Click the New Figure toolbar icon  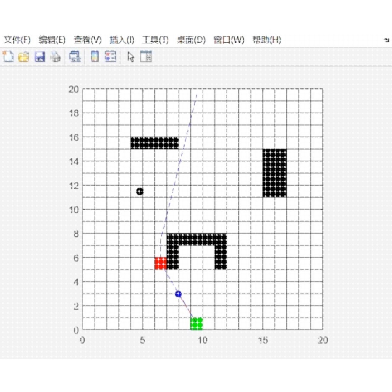[x=8, y=57]
